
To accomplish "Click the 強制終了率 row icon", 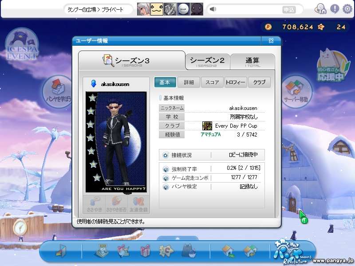I will tap(166, 169).
